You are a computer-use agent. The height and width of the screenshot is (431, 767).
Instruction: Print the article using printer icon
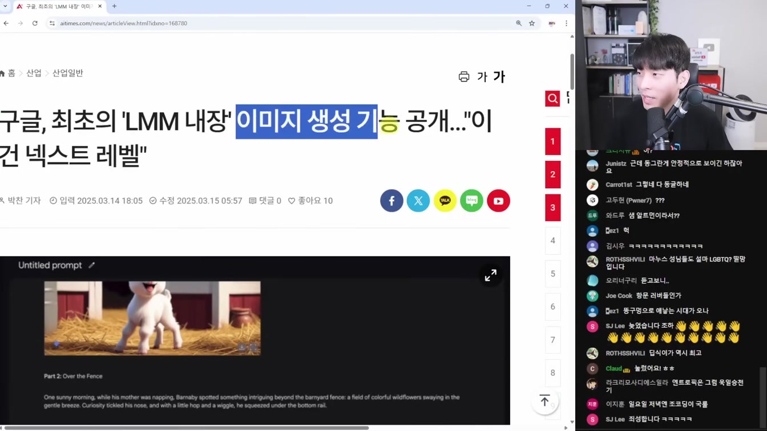click(x=464, y=77)
